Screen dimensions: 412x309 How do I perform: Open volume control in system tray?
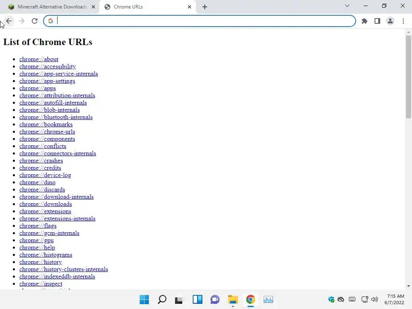click(375, 299)
